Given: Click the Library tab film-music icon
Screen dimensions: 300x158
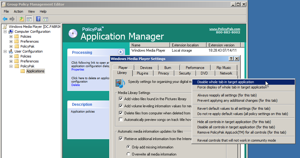Looking at the screenshot, I should (x=120, y=83).
